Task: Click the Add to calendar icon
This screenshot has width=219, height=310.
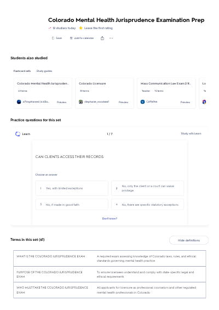Action: (x=71, y=38)
